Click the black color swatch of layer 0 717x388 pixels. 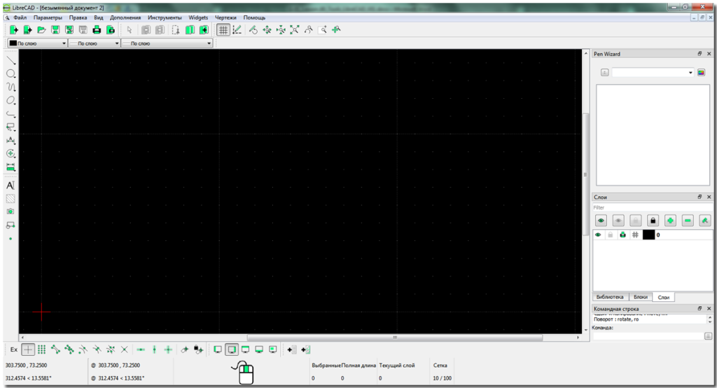click(x=648, y=235)
